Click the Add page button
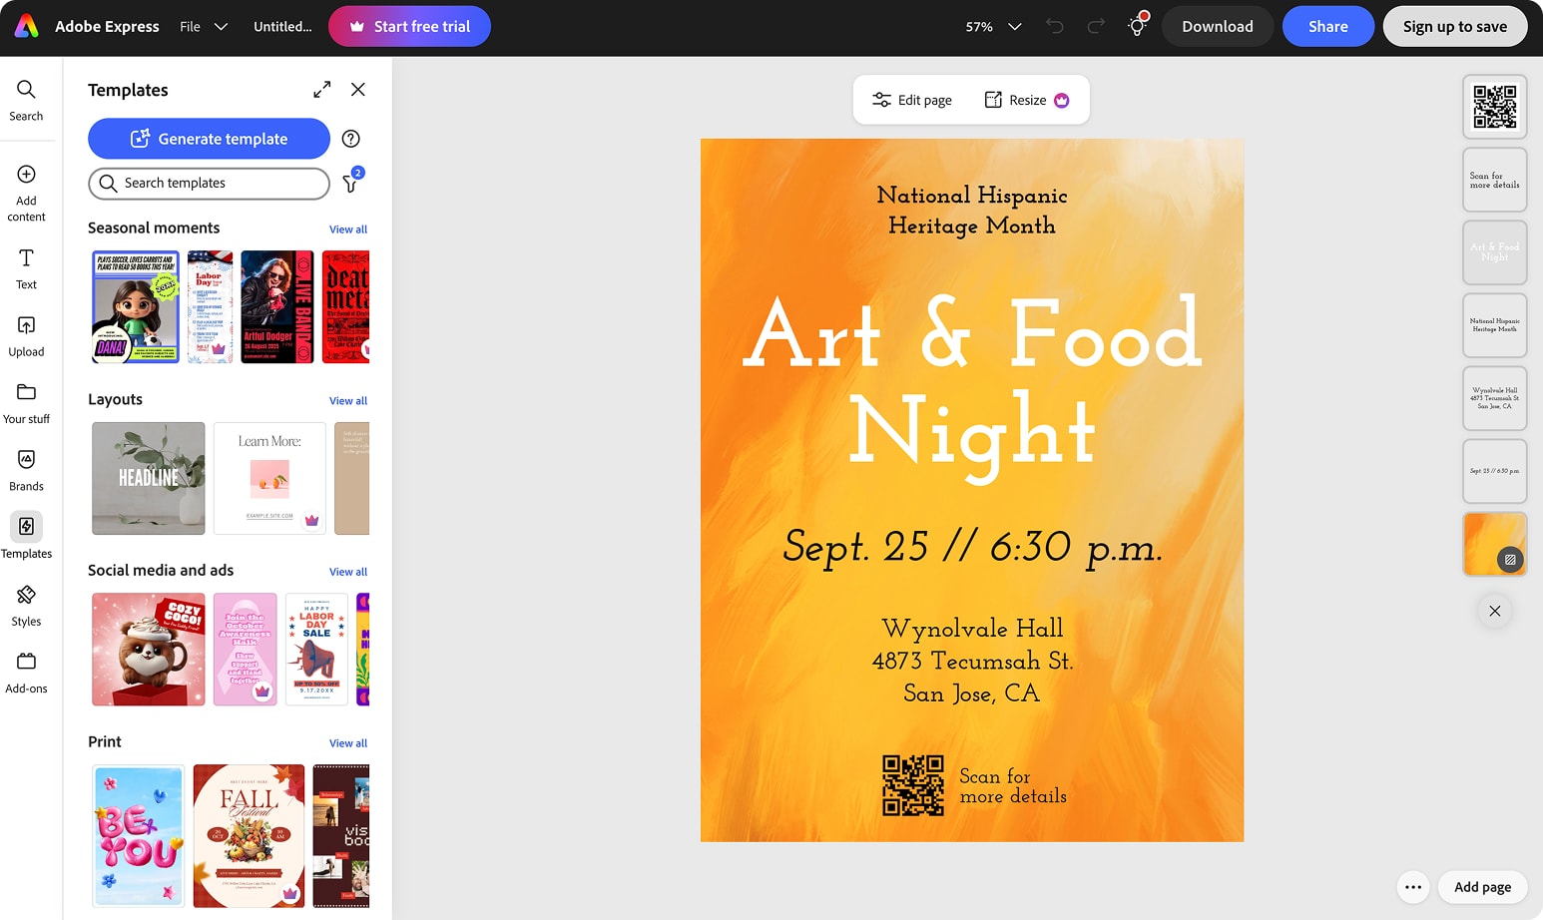 1482,887
